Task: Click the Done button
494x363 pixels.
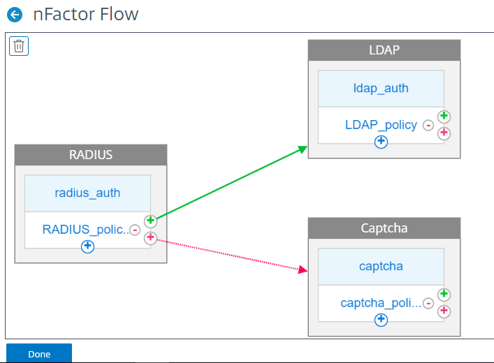Action: coord(39,353)
